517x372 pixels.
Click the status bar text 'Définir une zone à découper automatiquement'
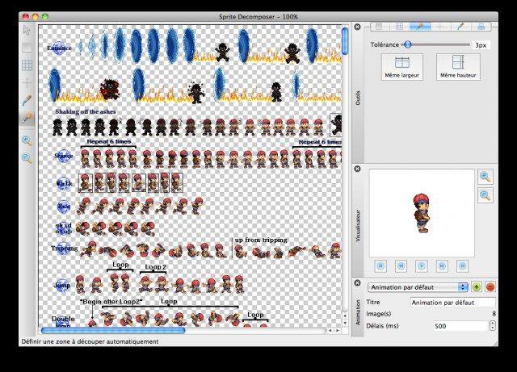click(90, 341)
